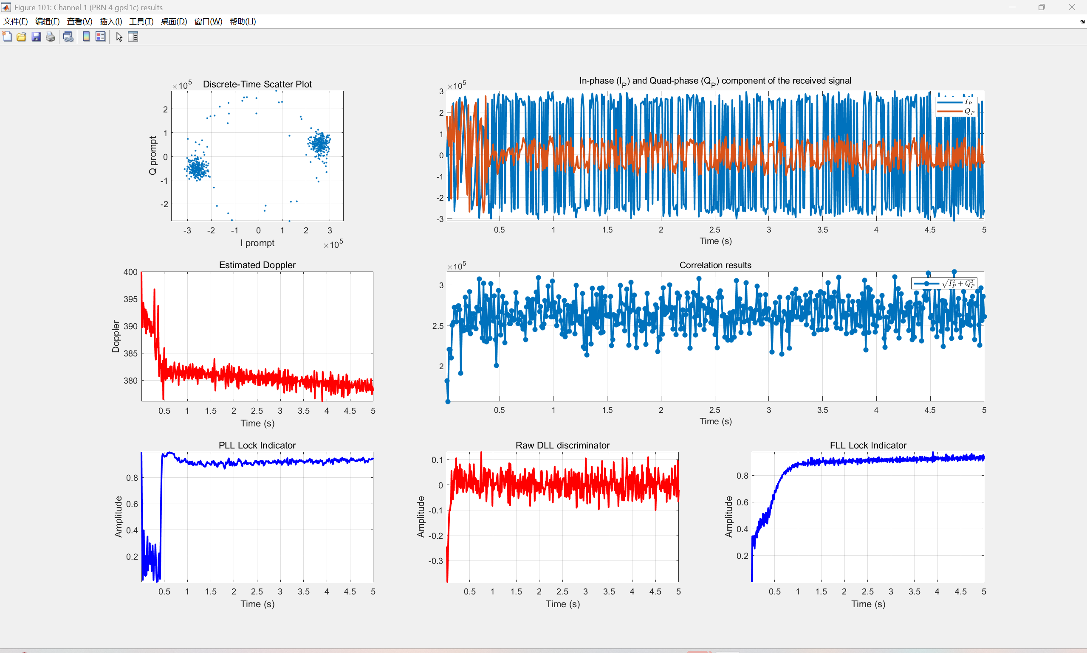Expand the 插入(I) menu
The height and width of the screenshot is (653, 1087).
click(x=110, y=22)
